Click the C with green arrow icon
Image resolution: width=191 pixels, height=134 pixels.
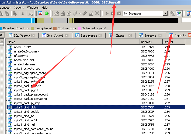pyautogui.click(x=179, y=13)
